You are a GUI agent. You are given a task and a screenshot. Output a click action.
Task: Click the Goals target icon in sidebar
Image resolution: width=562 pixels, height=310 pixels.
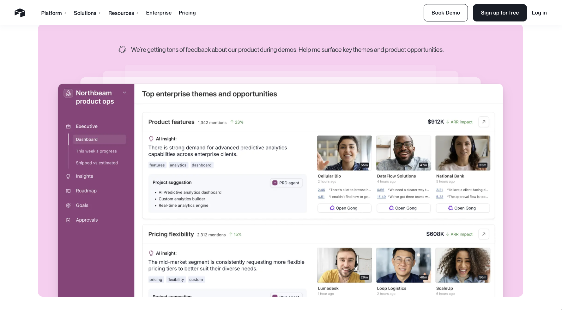click(x=68, y=206)
